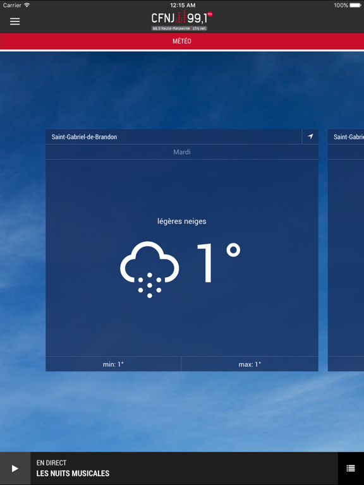The width and height of the screenshot is (364, 485).
Task: Open the hamburger menu
Action: coord(15,21)
